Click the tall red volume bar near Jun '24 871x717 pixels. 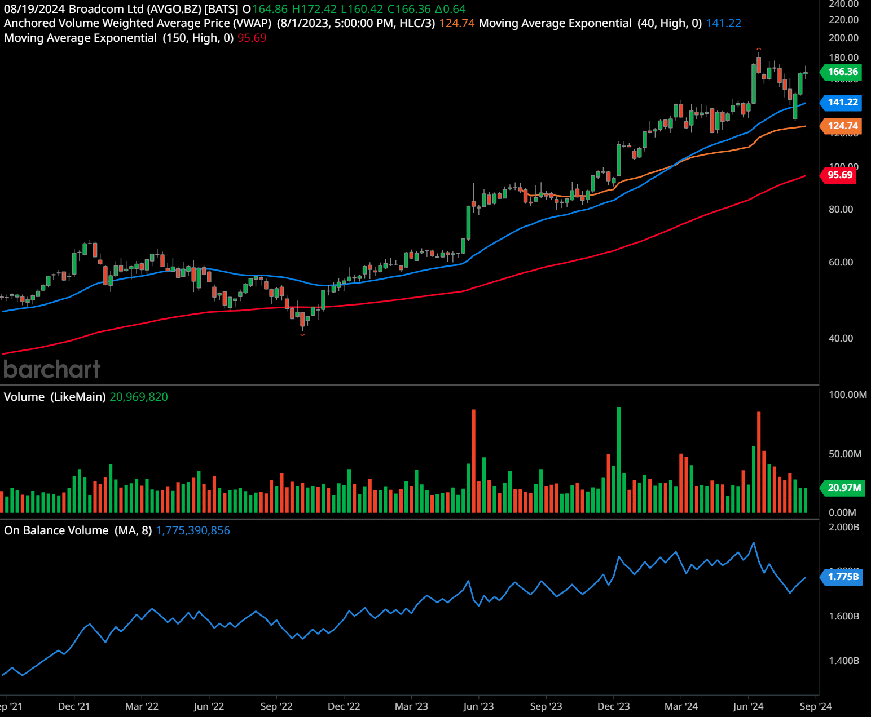click(x=759, y=462)
